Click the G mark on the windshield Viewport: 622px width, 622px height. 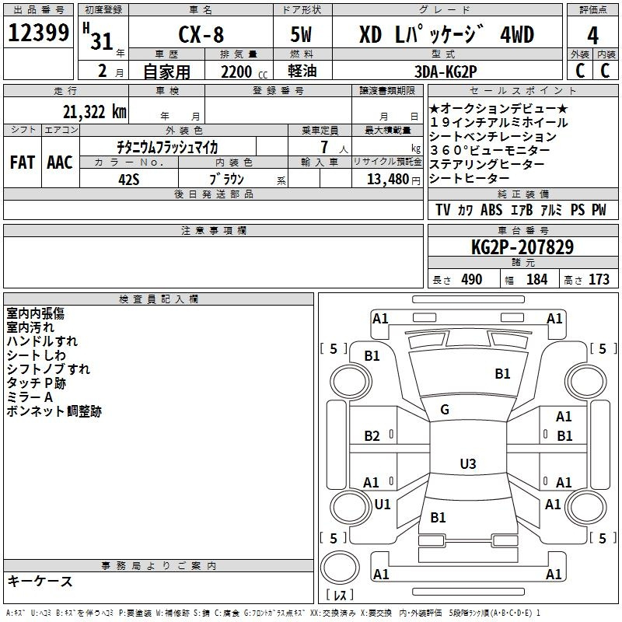pos(445,409)
